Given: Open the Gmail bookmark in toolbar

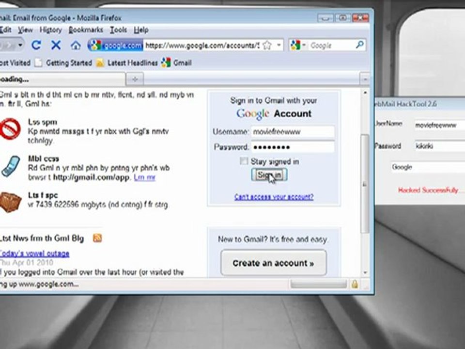Looking at the screenshot, I should tap(176, 63).
